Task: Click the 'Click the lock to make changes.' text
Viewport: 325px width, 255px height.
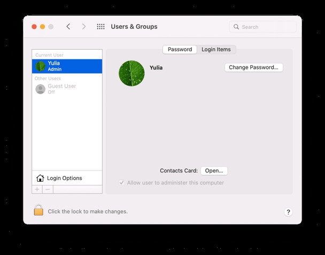Action: 88,212
